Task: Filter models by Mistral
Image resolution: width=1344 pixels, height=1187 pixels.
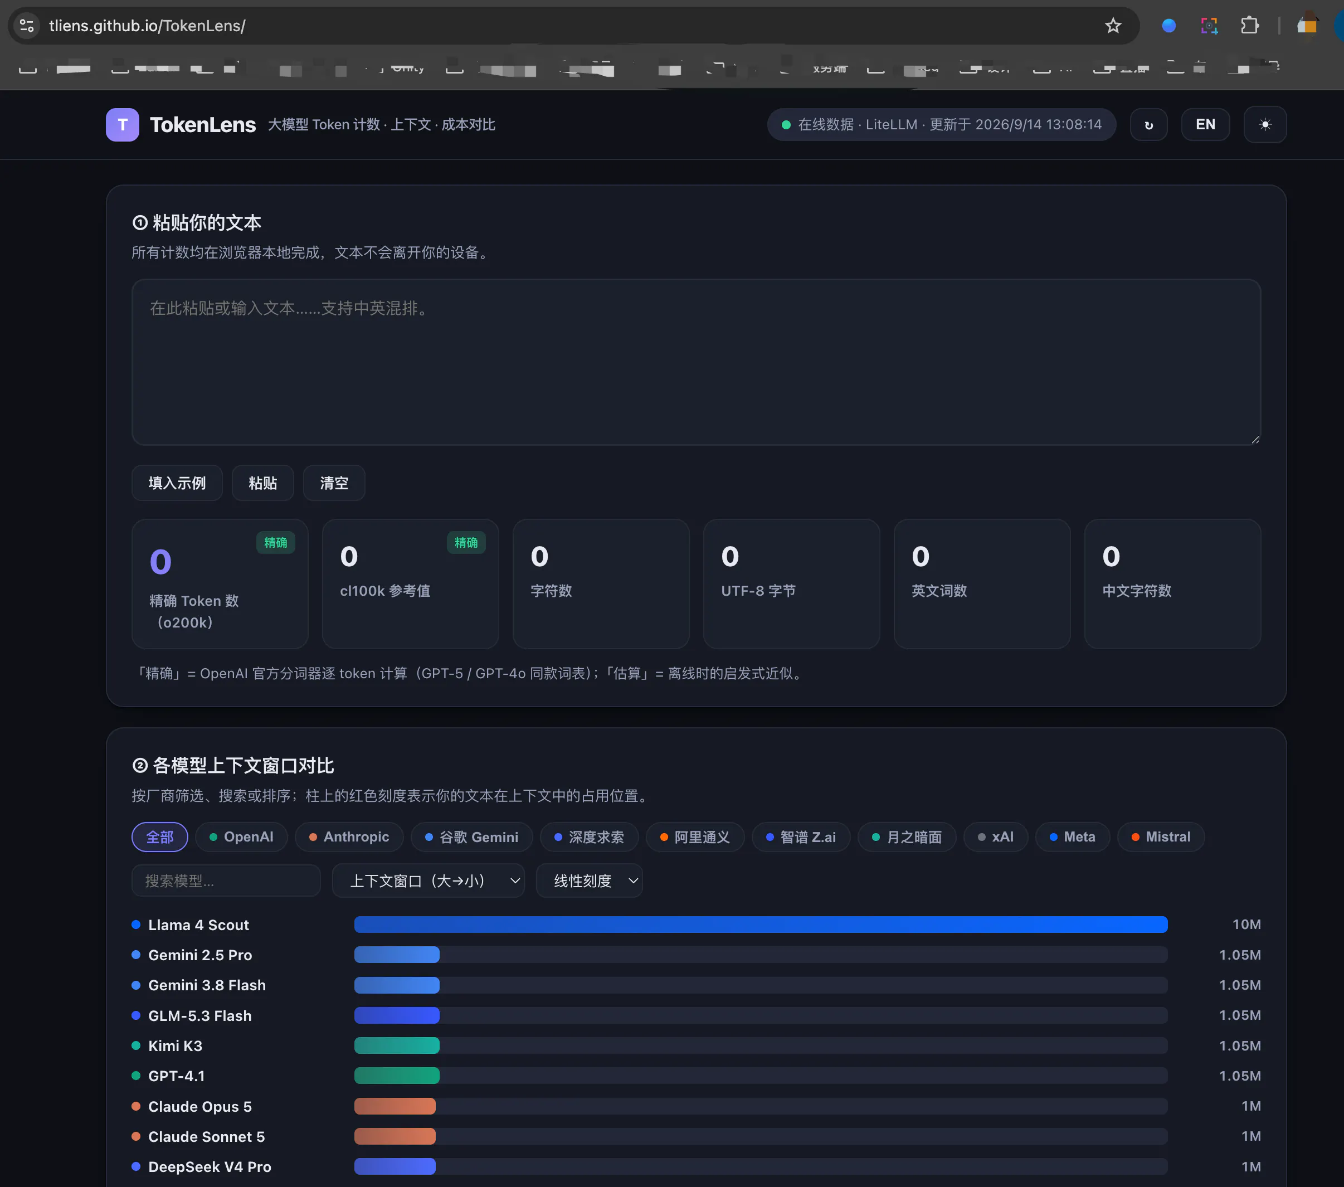Action: pos(1161,837)
